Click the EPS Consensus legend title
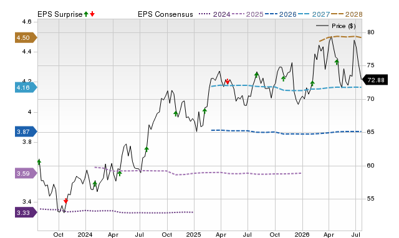 165,14
